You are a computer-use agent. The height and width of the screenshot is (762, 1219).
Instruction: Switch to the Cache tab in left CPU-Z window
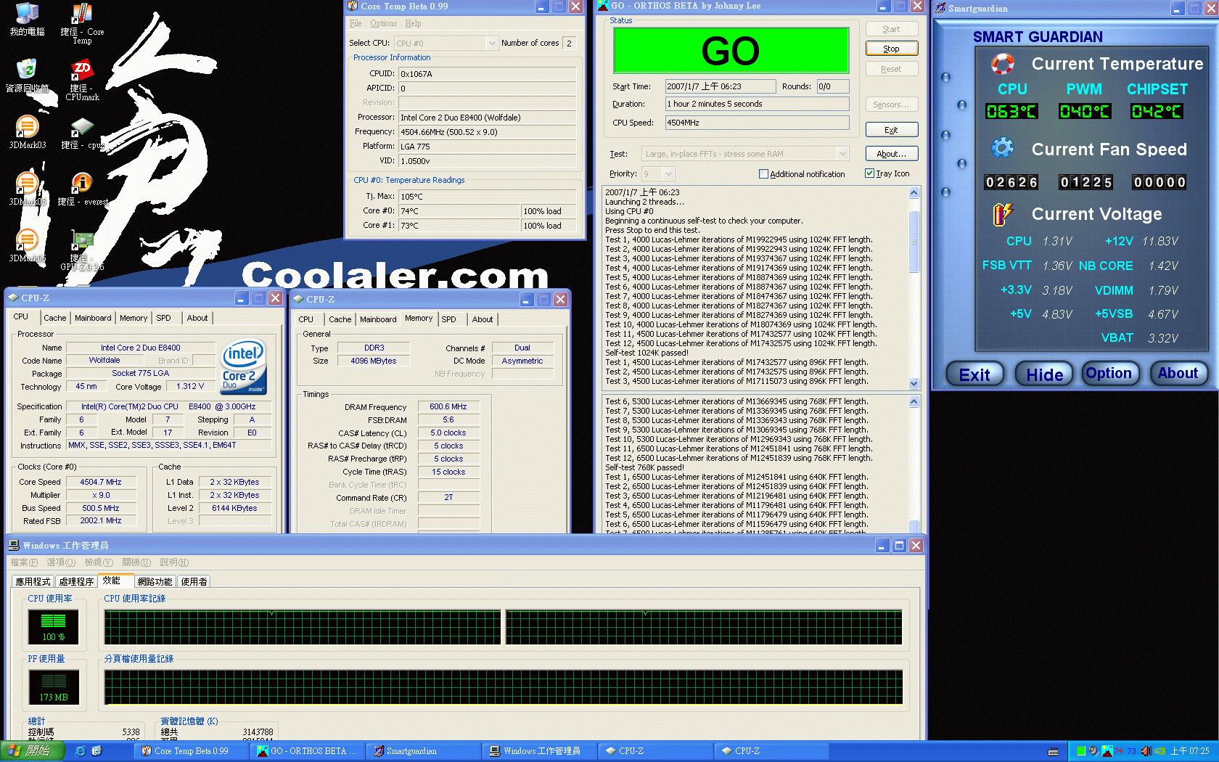[x=55, y=318]
